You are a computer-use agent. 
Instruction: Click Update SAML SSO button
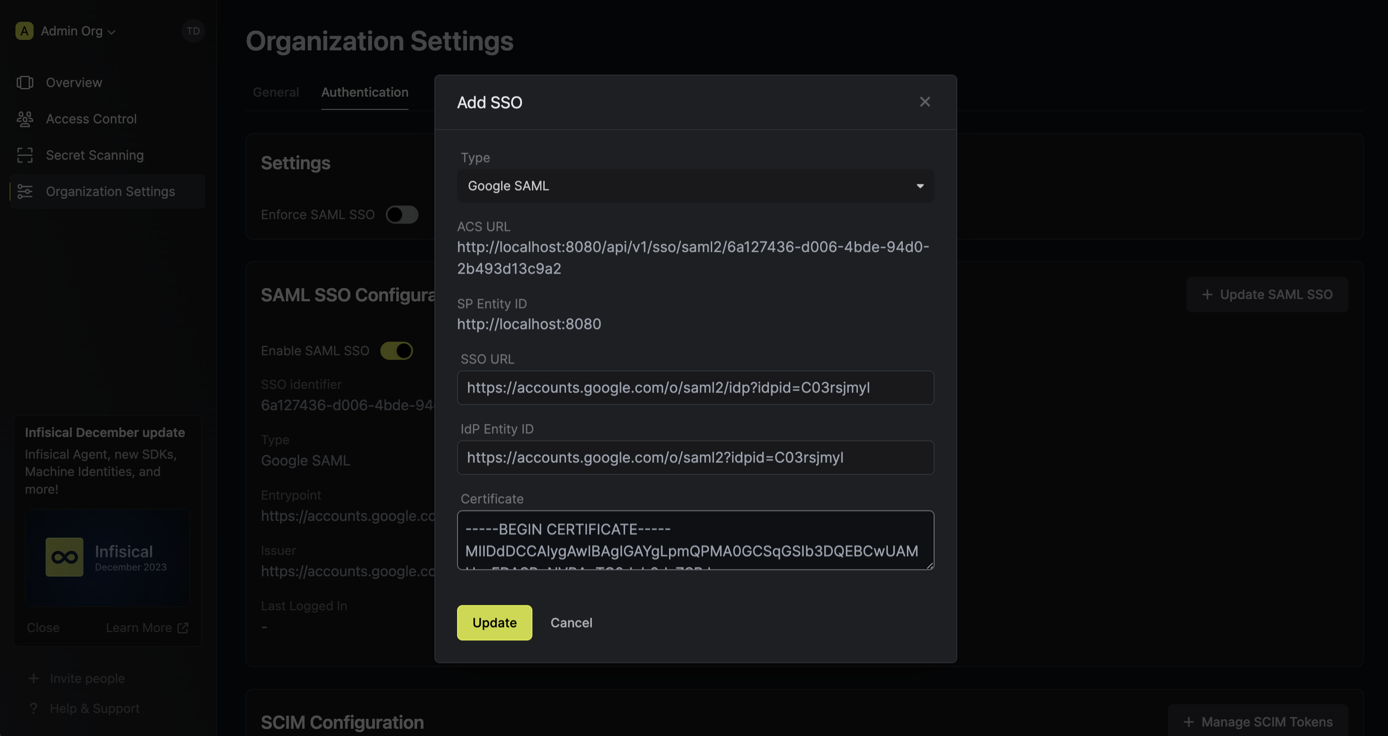tap(1267, 295)
